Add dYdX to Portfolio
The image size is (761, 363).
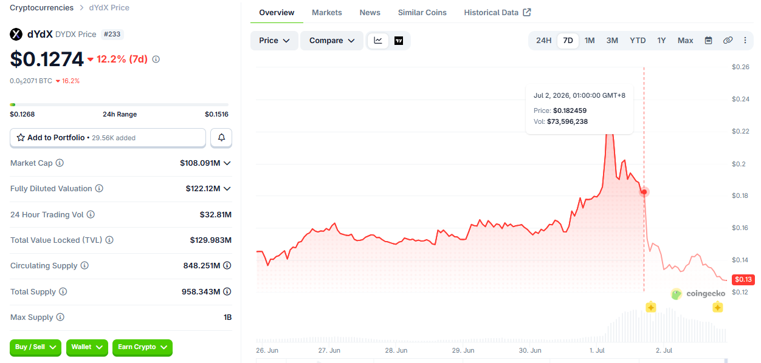click(108, 138)
